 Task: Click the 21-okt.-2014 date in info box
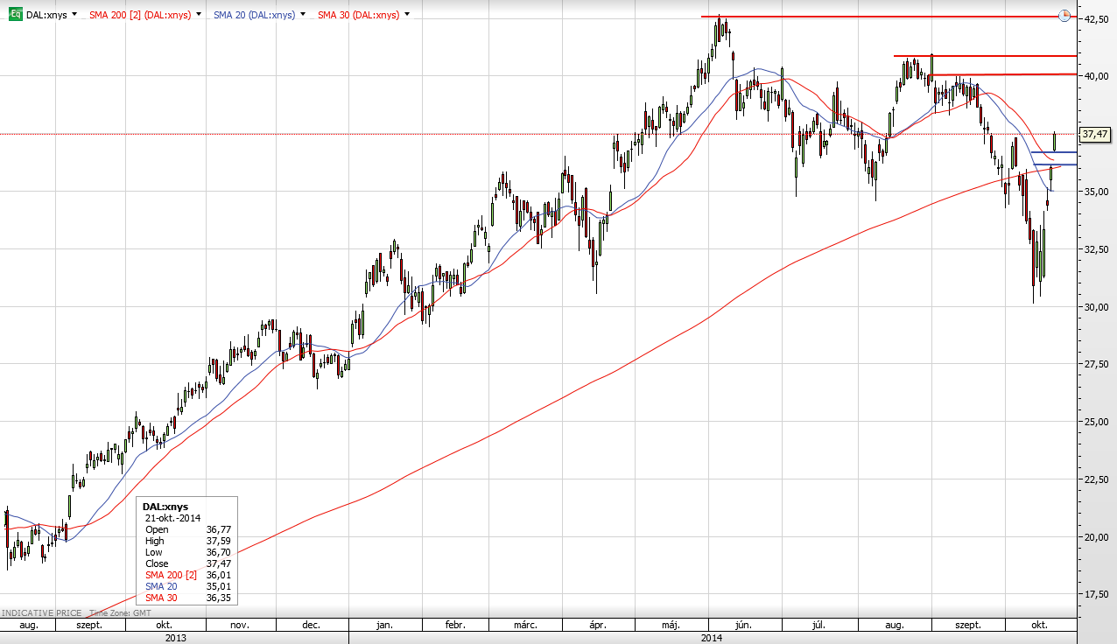pos(173,518)
